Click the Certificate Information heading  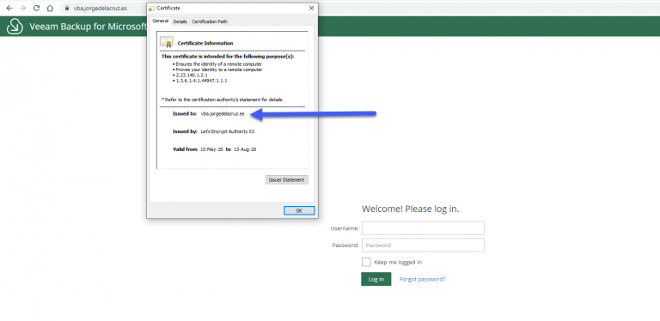pos(205,43)
